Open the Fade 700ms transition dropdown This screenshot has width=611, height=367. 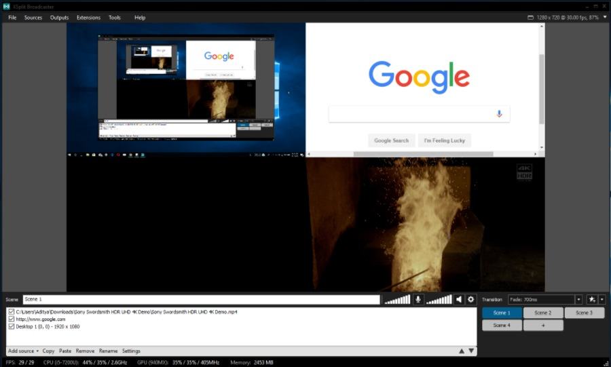tap(578, 299)
